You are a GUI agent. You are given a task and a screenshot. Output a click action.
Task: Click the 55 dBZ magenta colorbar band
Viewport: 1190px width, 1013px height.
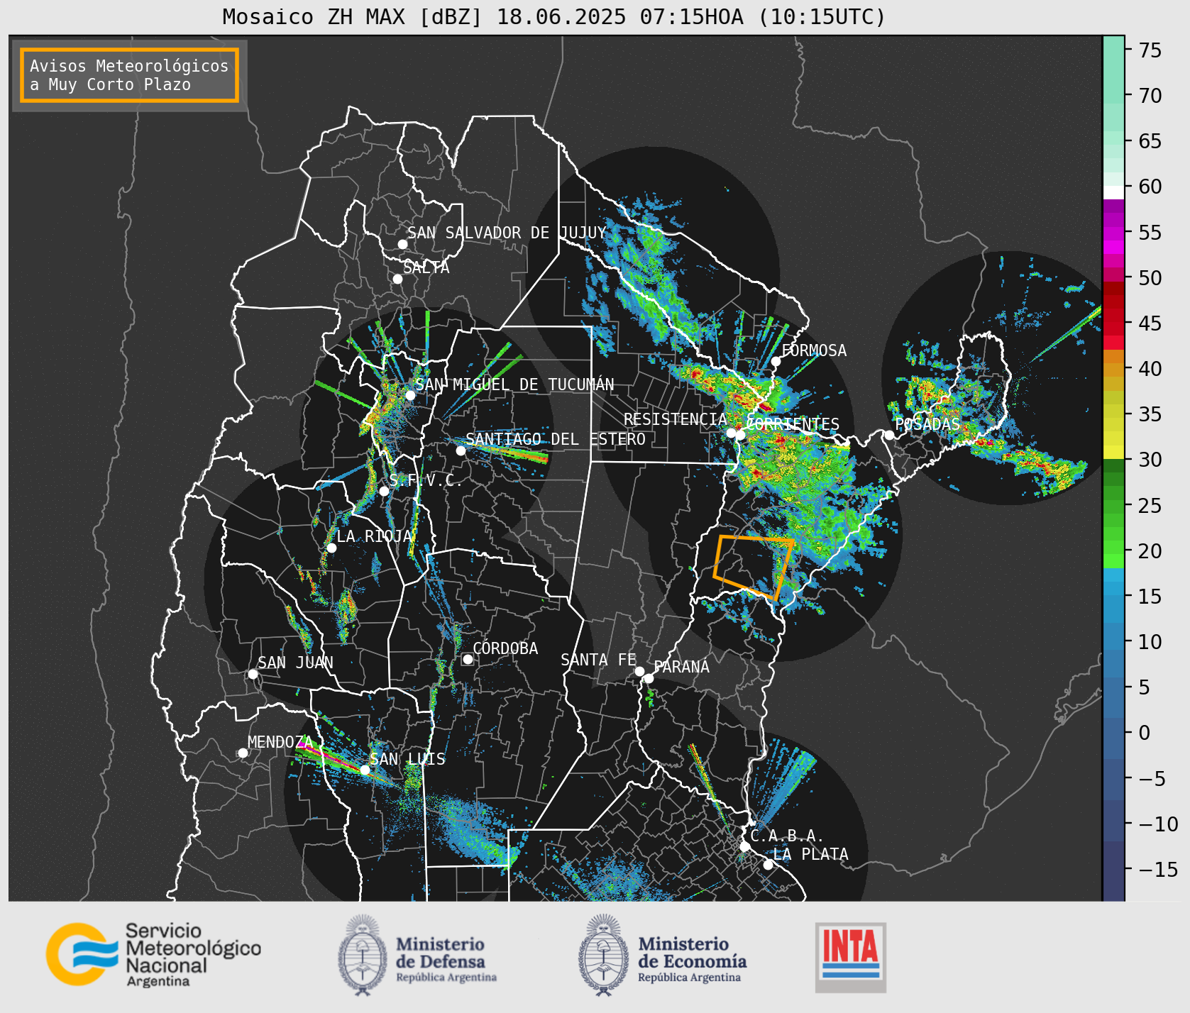1113,233
